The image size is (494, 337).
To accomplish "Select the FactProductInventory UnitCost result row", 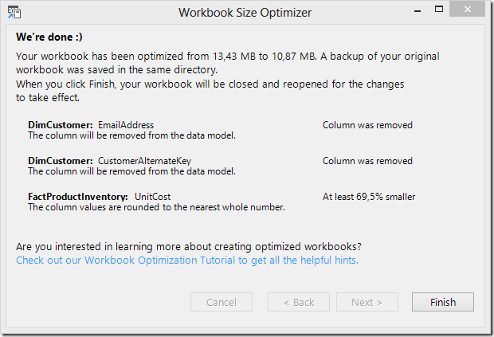I will click(222, 202).
